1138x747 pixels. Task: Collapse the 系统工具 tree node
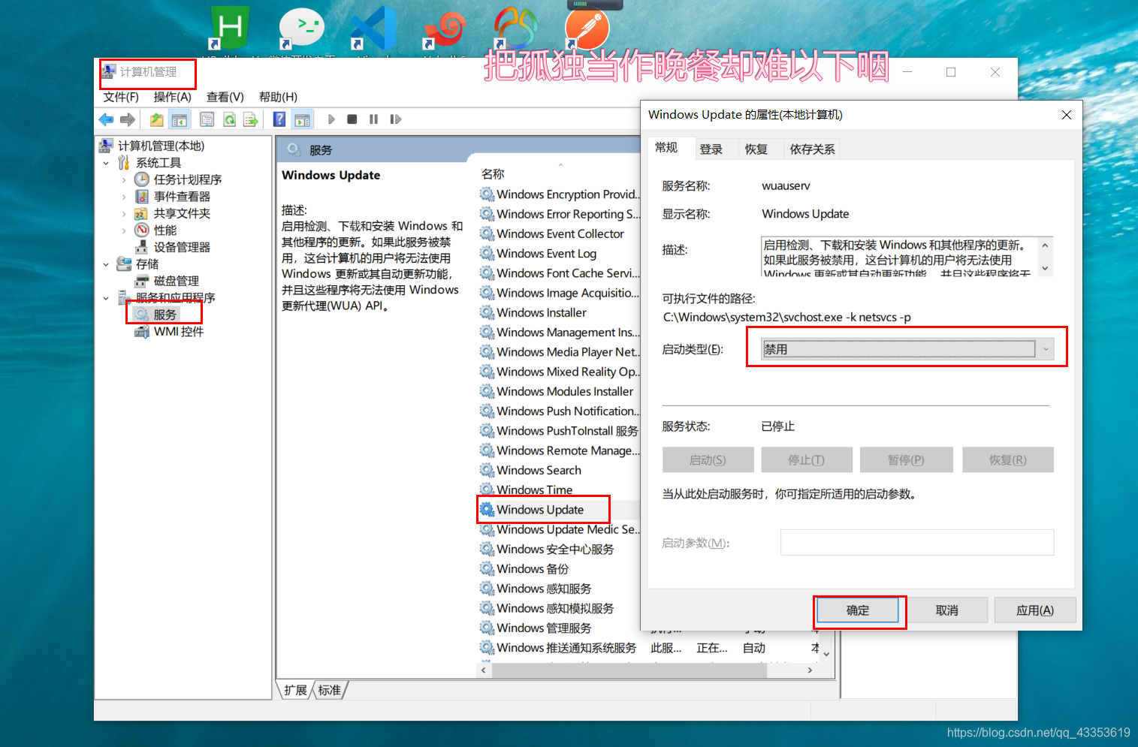click(106, 163)
